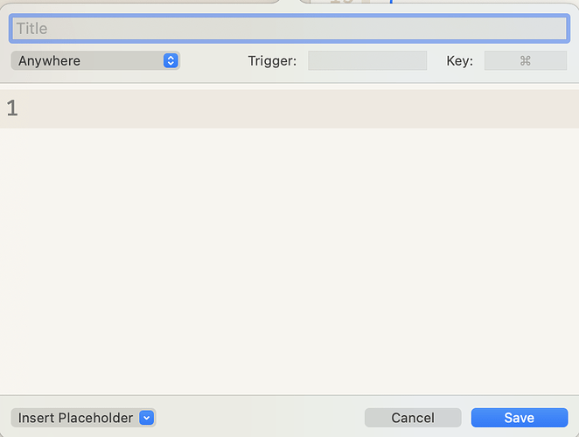The width and height of the screenshot is (579, 437).
Task: Click the Cancel button
Action: [413, 418]
